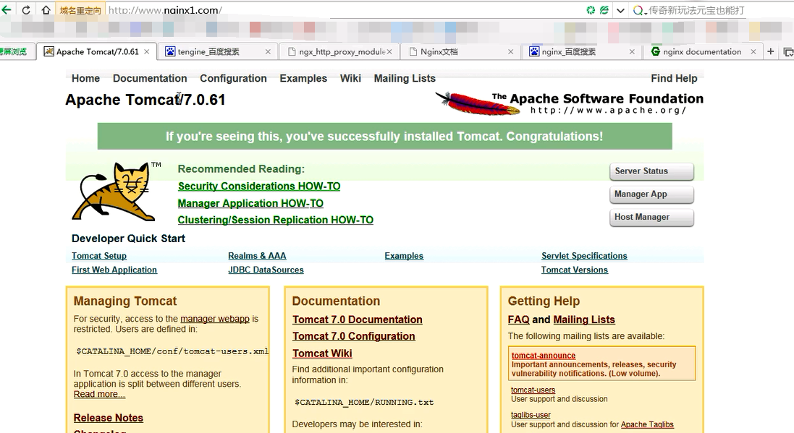Click the 域名重定向 address bar label

[x=80, y=10]
